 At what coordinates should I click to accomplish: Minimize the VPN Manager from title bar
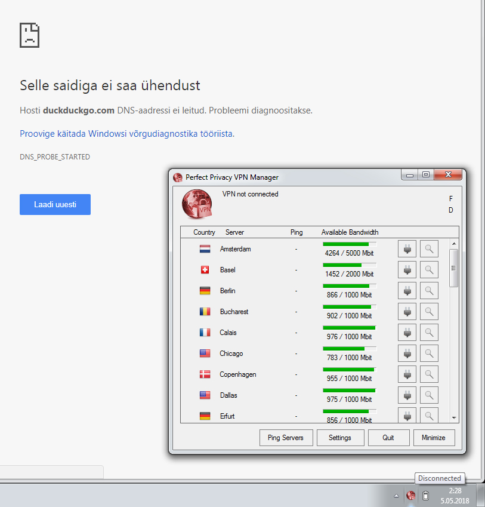pos(410,175)
